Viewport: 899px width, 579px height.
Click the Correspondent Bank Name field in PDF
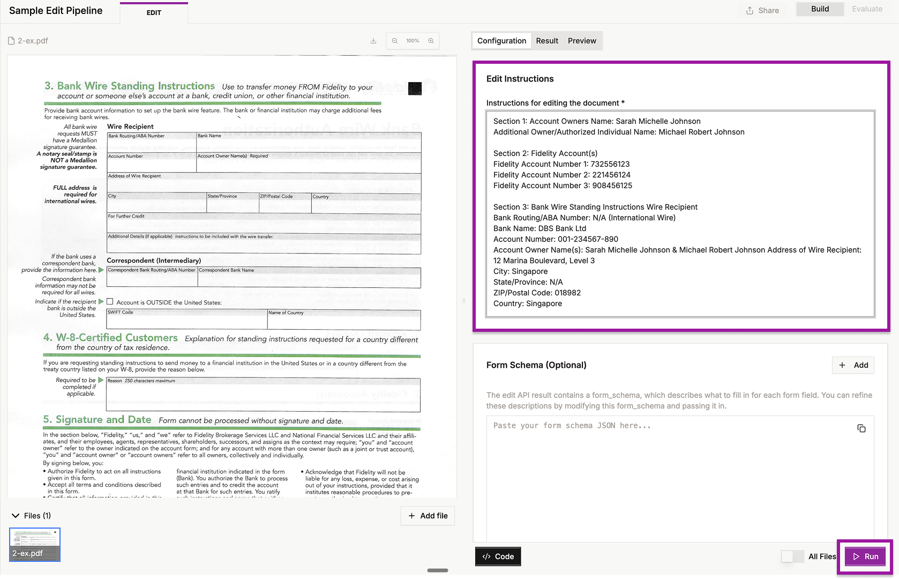click(310, 278)
